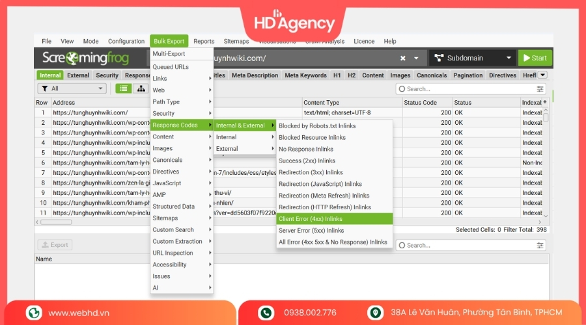
Task: Expand Links submenu in Bulk Export
Action: [182, 79]
